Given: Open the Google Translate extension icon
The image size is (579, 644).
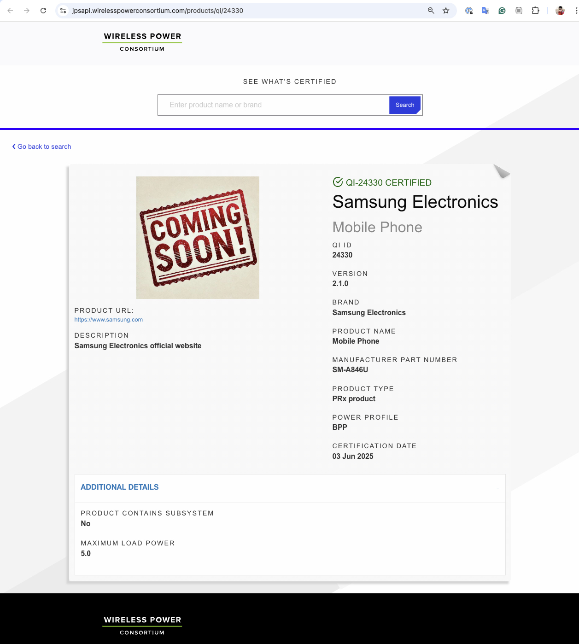Looking at the screenshot, I should (485, 11).
